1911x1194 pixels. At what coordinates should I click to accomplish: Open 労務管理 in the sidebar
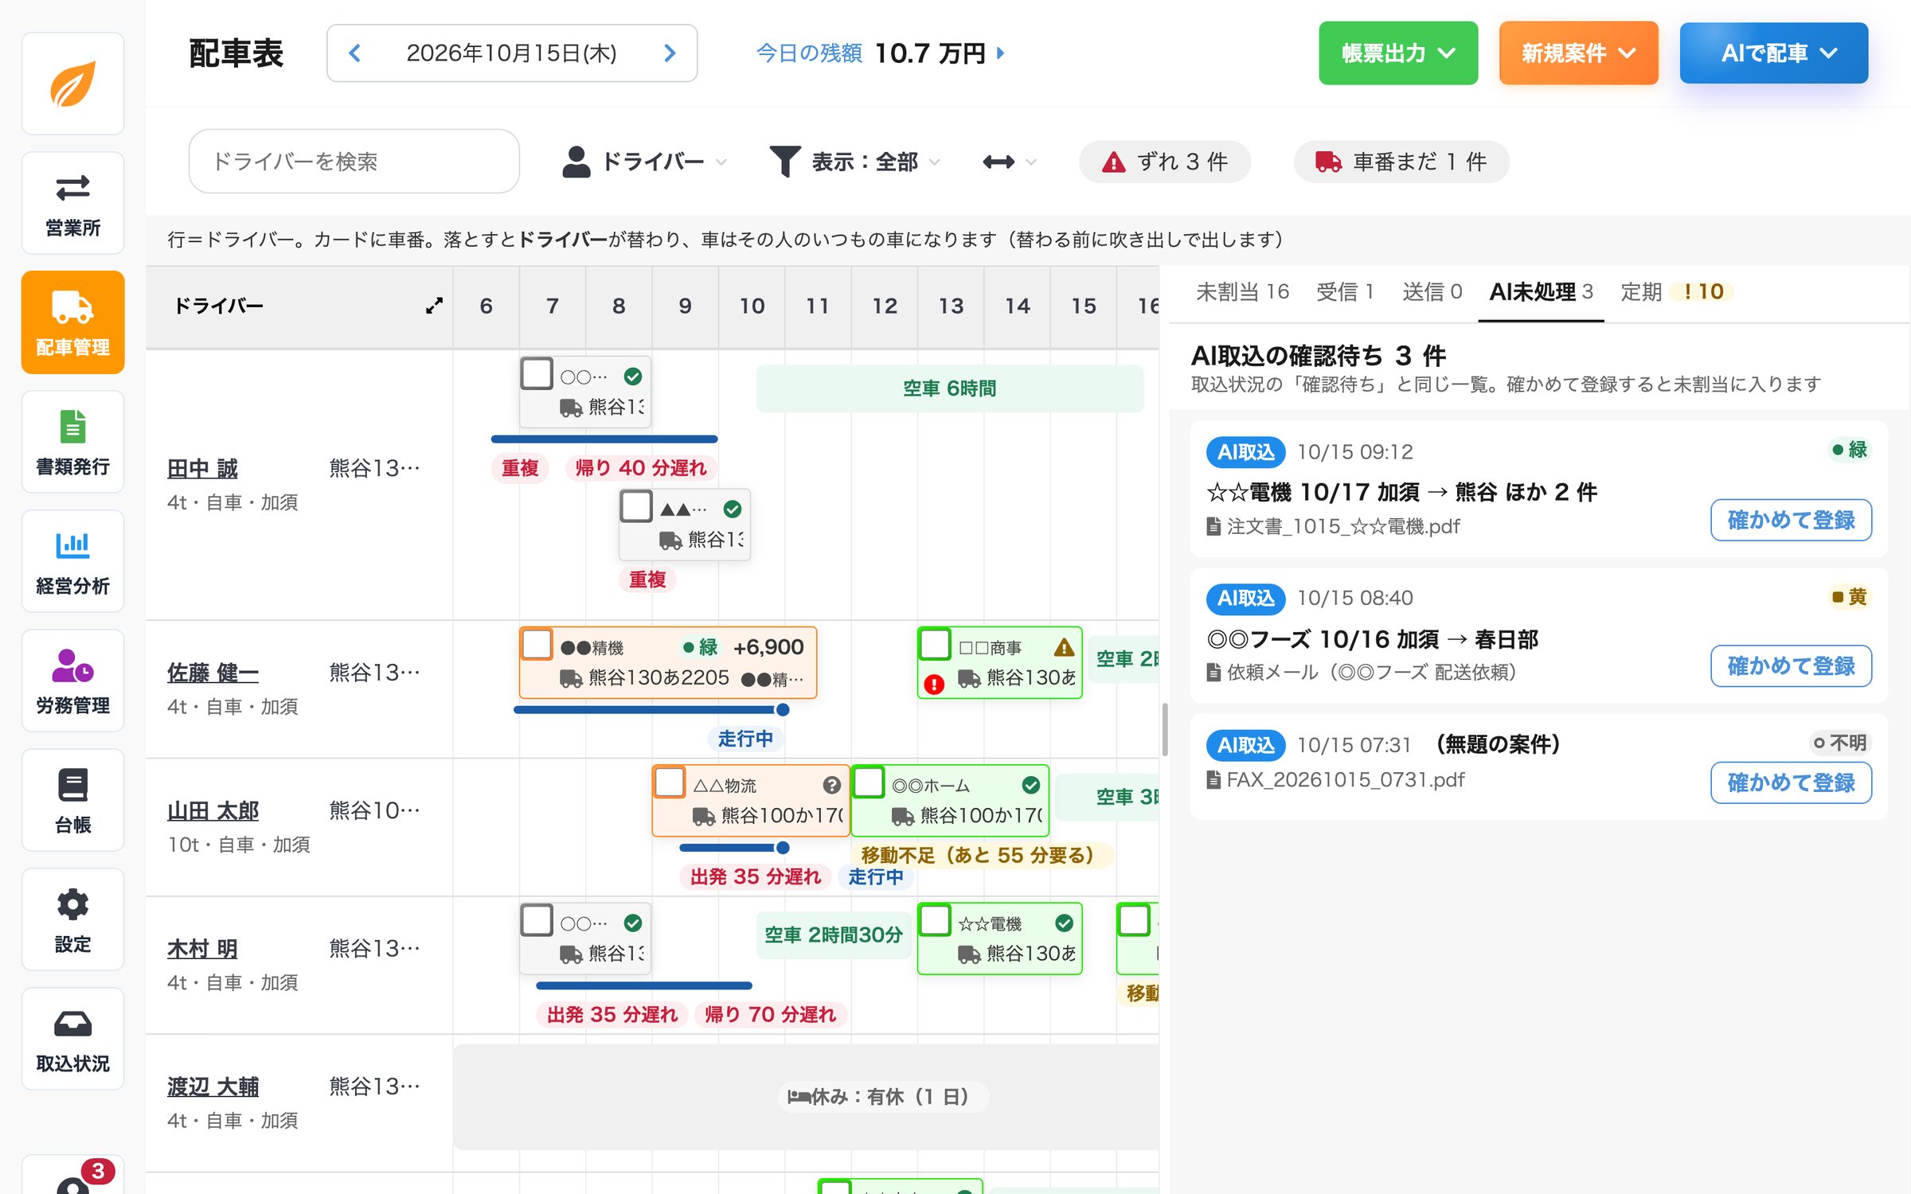72,681
